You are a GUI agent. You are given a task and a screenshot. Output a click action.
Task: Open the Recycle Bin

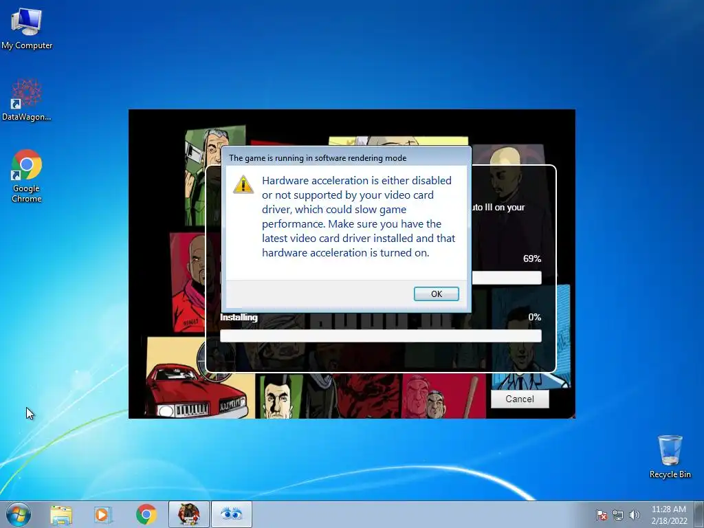670,456
